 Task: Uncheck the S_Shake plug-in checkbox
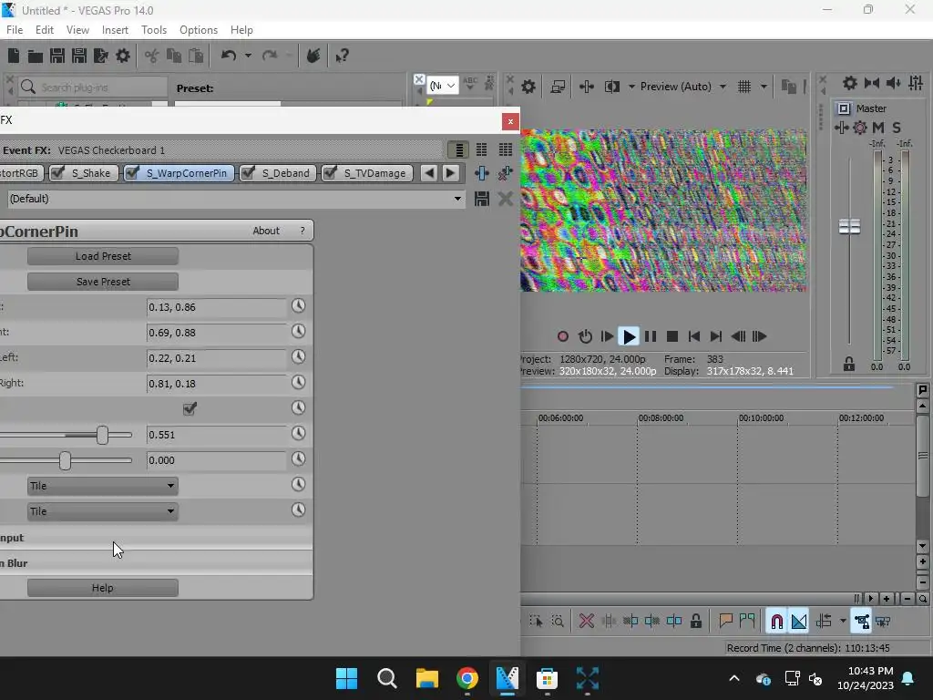coord(58,172)
